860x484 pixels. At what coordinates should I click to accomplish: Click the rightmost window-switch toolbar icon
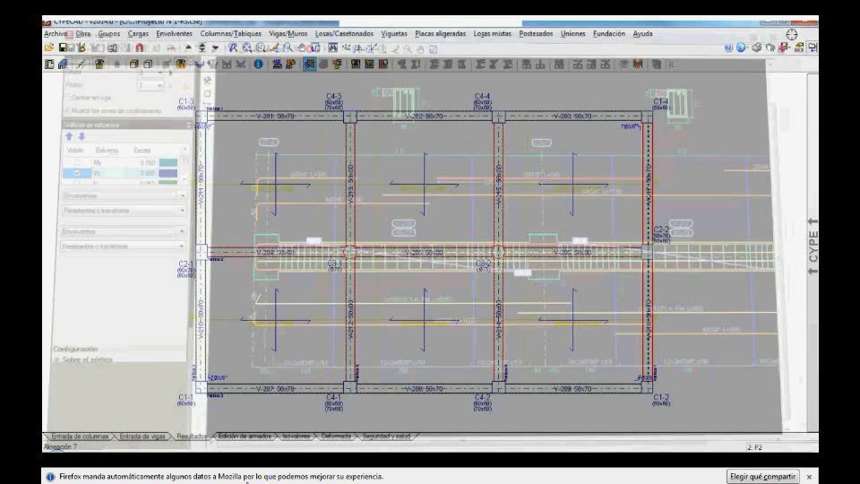[813, 48]
